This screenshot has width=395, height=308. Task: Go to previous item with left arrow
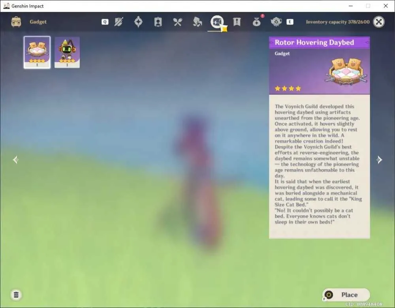[x=16, y=160]
